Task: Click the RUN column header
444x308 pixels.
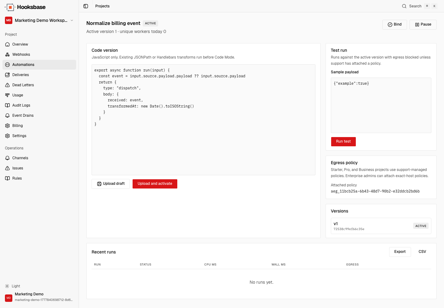Action: (97, 265)
